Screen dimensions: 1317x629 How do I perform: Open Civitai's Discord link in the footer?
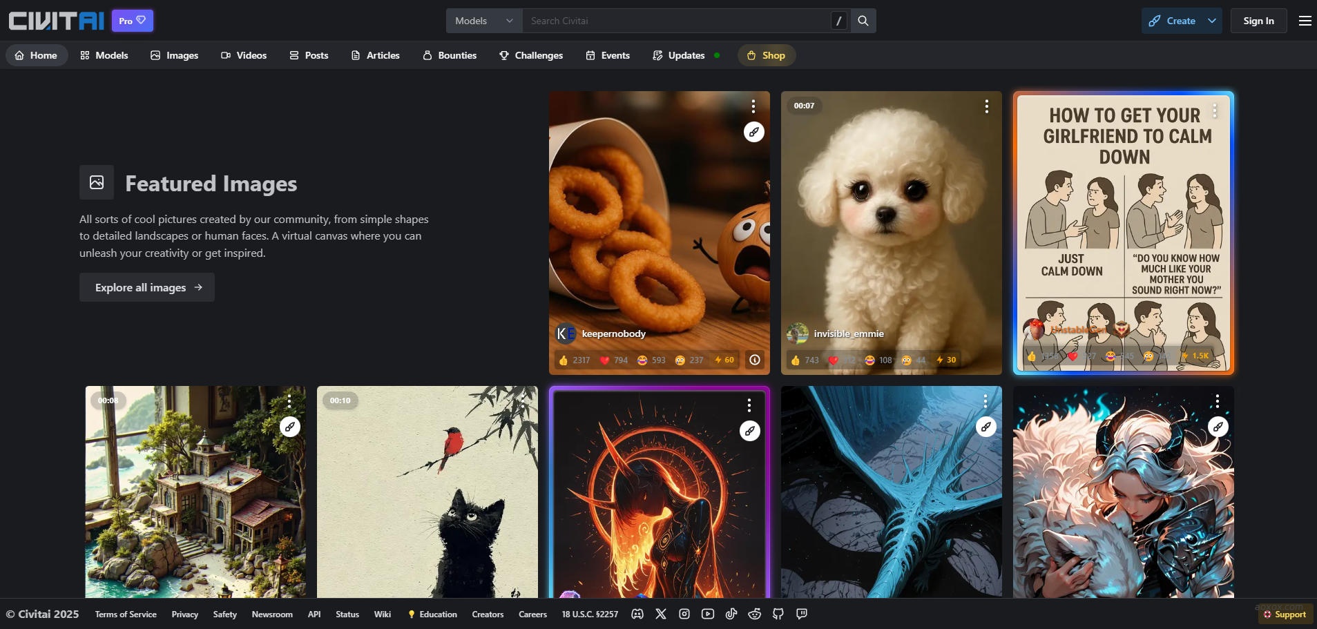(x=637, y=614)
